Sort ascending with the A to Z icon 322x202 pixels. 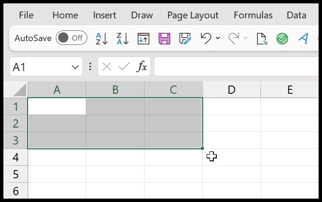pos(101,38)
